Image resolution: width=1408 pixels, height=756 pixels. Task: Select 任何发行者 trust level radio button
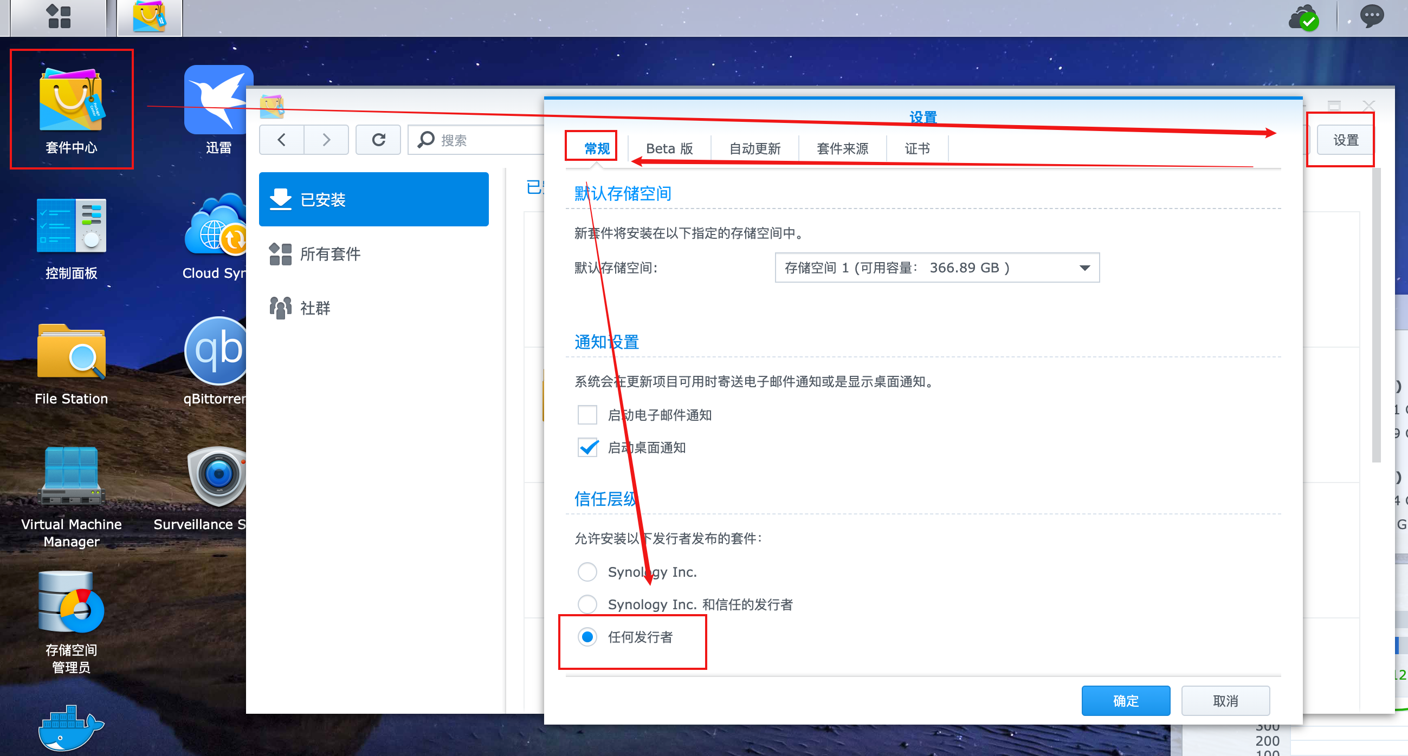tap(589, 636)
